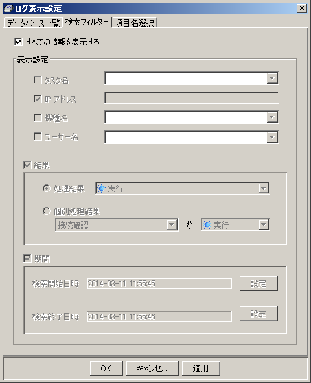Toggle the タスク名 checkbox
The height and width of the screenshot is (383, 311).
[x=38, y=80]
